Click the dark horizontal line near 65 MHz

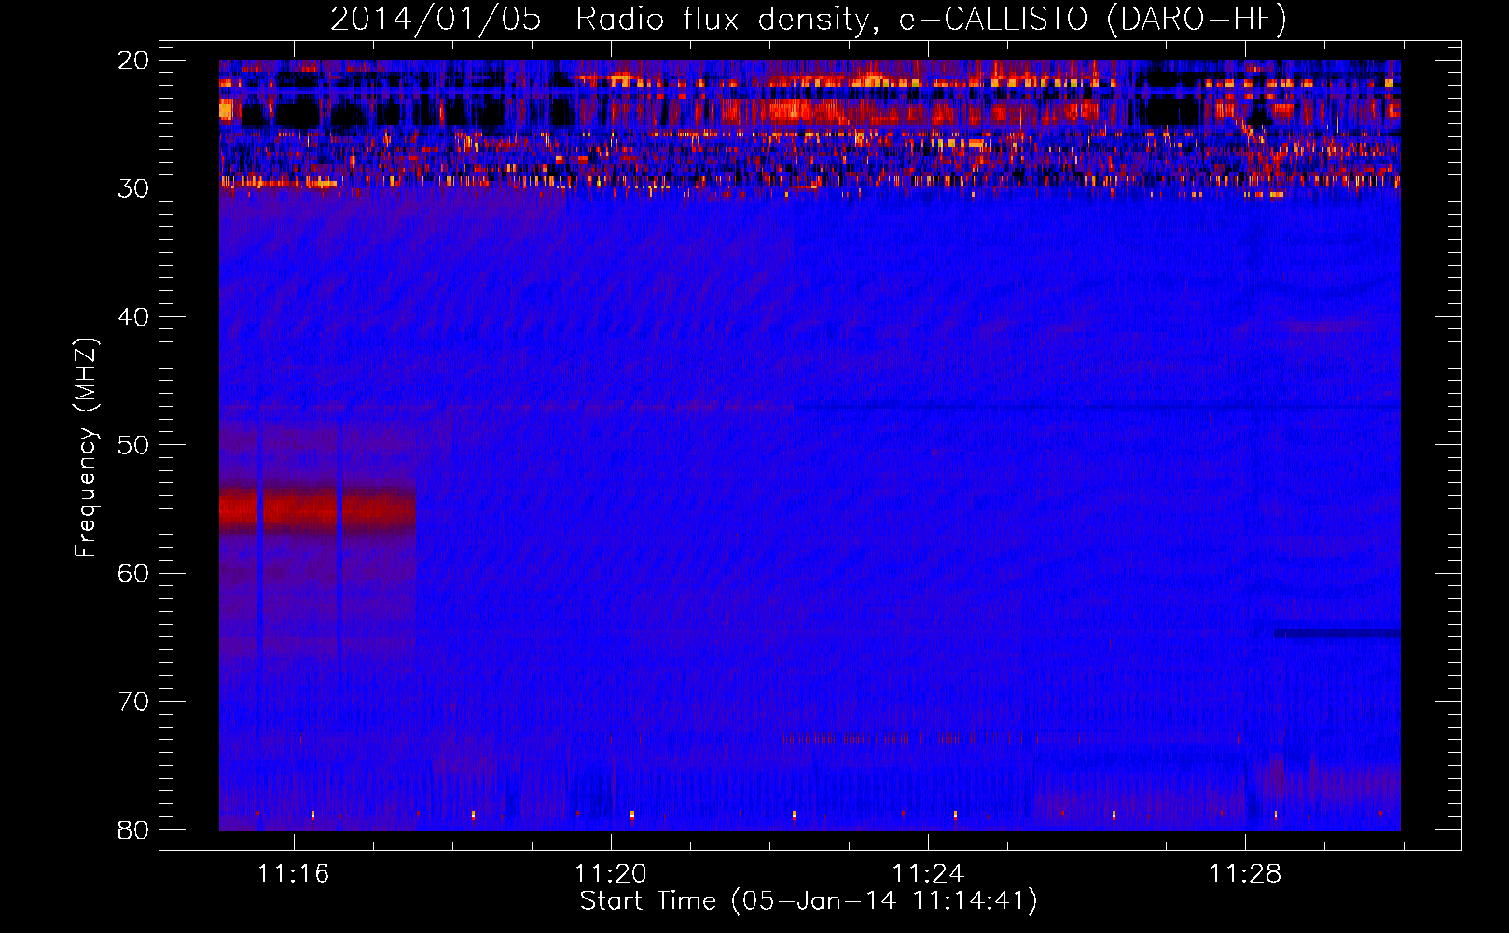1336,634
